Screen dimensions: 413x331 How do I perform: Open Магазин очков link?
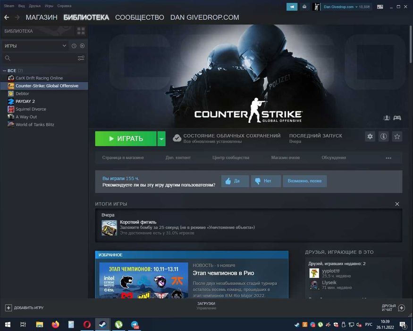pyautogui.click(x=285, y=157)
